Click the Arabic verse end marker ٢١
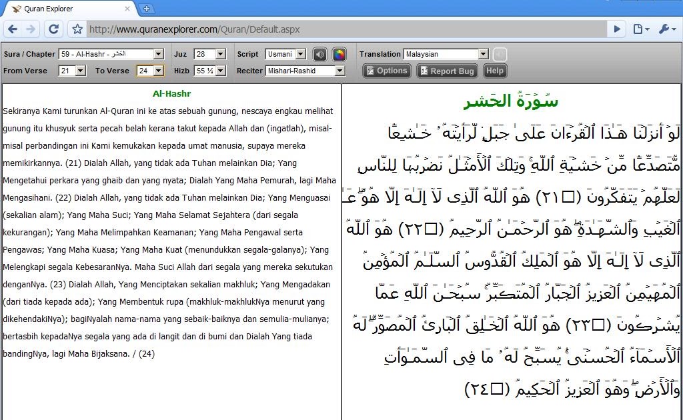683x420 pixels. coord(558,197)
